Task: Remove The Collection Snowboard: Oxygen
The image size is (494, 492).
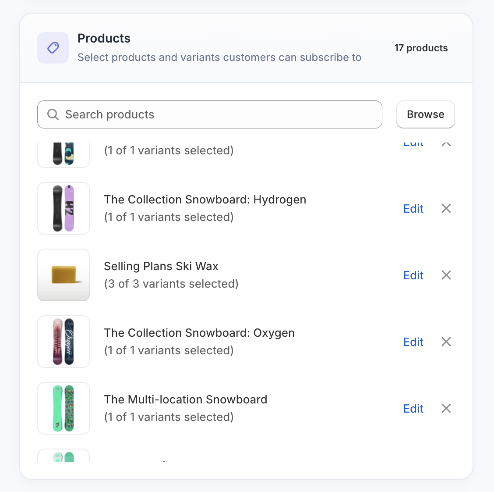Action: 446,342
